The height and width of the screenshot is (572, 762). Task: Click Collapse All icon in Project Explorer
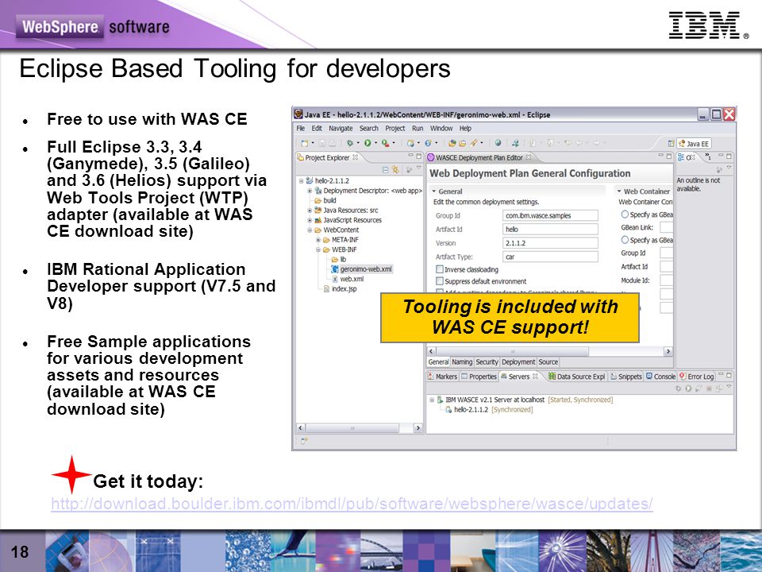coord(386,170)
